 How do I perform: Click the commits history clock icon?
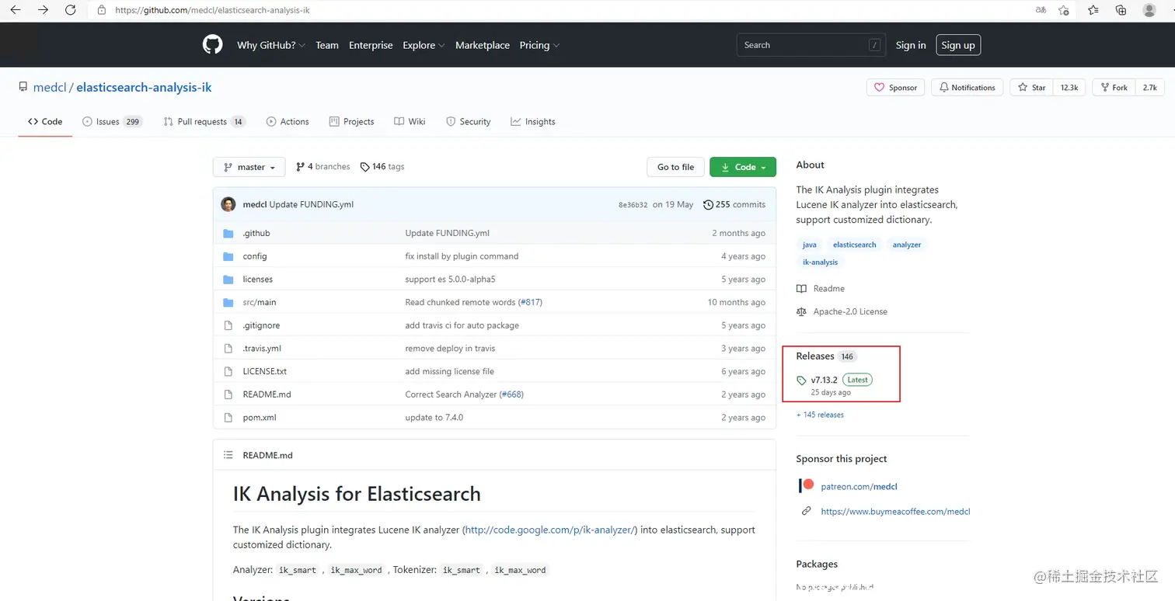pos(708,204)
